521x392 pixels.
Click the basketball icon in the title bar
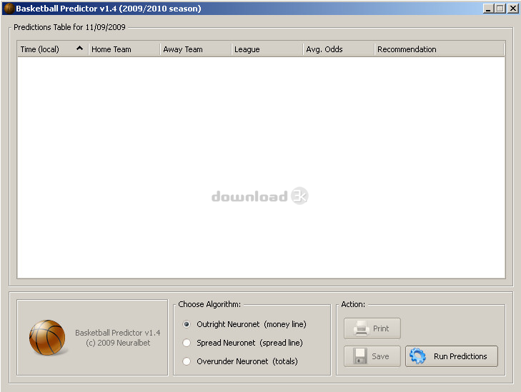click(x=9, y=9)
